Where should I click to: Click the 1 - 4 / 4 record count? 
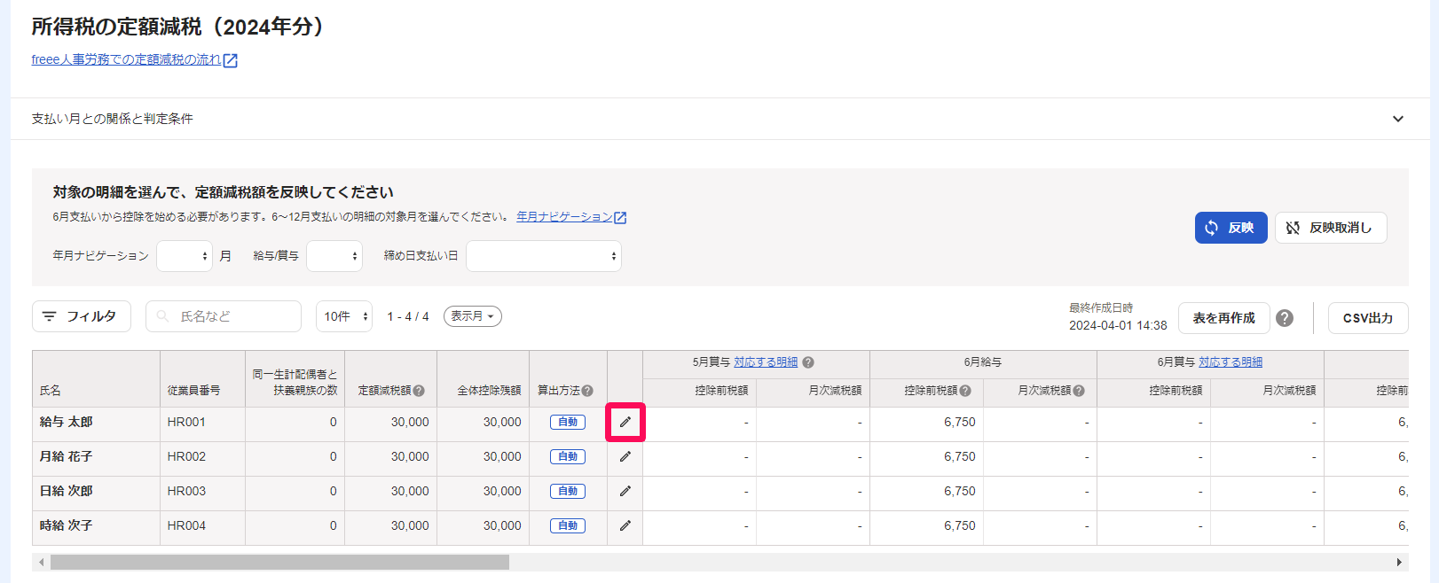(x=407, y=316)
